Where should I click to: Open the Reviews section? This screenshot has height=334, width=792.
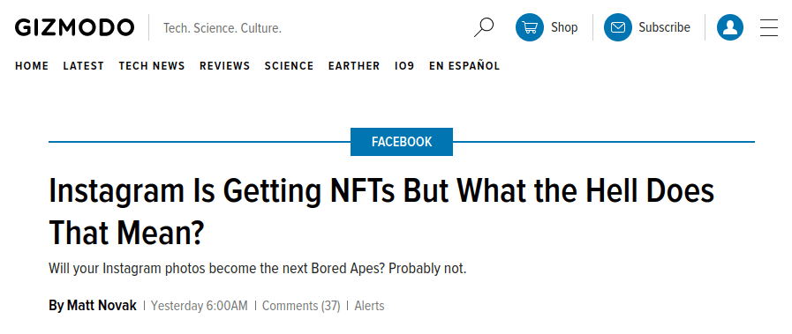[225, 66]
